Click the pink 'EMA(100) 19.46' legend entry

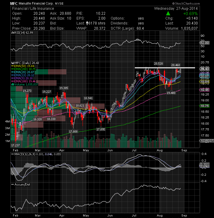click(24, 81)
